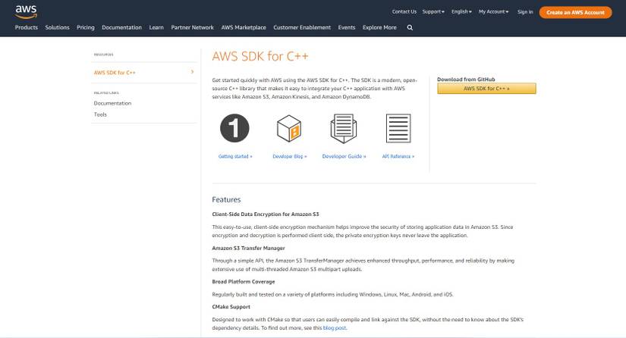Click the Features heading

pos(226,199)
